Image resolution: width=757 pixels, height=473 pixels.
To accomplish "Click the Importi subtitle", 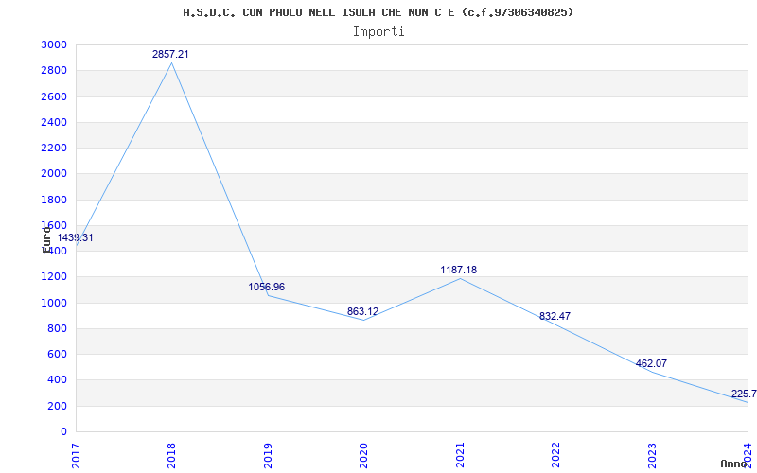I will [378, 32].
